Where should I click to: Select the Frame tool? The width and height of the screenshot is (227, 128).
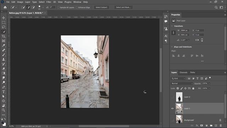point(4,41)
